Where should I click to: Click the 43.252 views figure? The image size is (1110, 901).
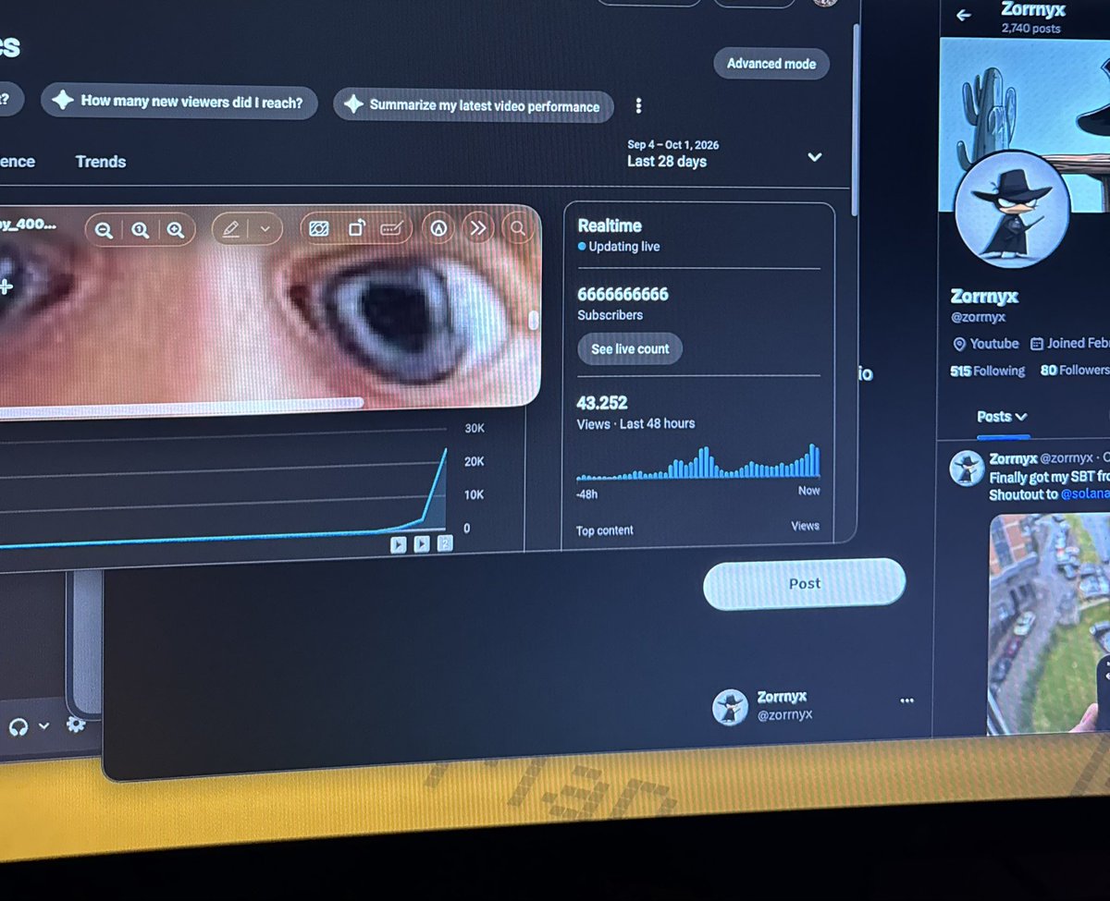(602, 403)
